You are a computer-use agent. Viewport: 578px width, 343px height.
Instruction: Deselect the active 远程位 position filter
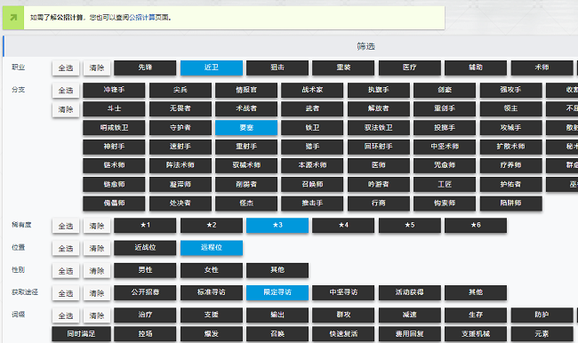tap(212, 248)
